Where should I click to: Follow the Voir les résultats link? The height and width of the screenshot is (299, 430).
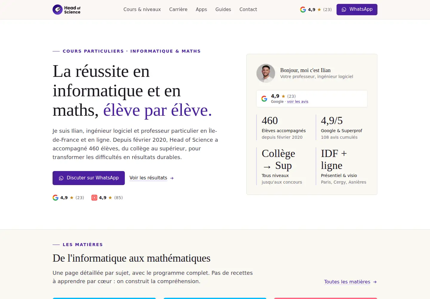[152, 178]
